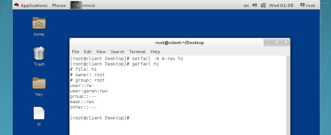Open the Terminal menu in menubar

[137, 52]
